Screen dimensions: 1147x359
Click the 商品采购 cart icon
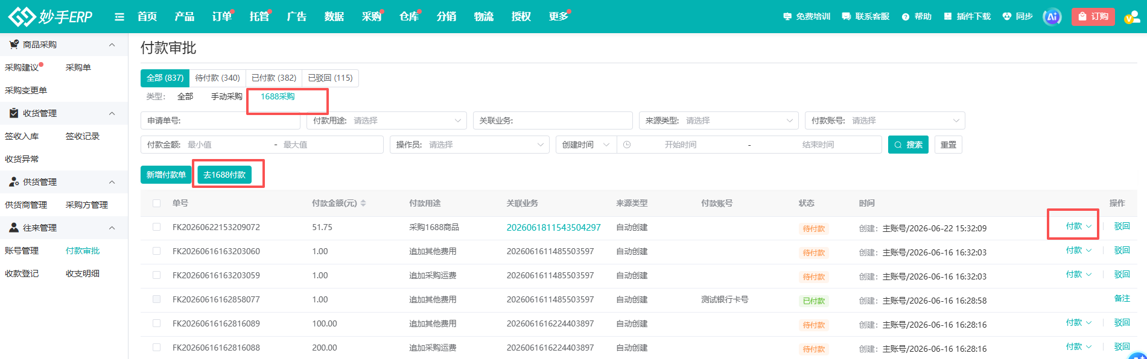coord(14,45)
